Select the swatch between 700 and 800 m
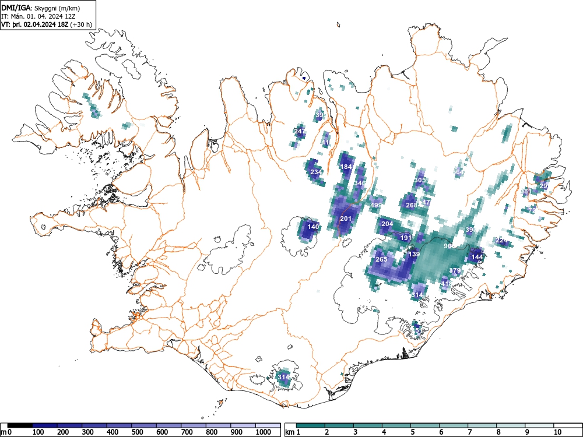The height and width of the screenshot is (437, 583). coord(194,425)
